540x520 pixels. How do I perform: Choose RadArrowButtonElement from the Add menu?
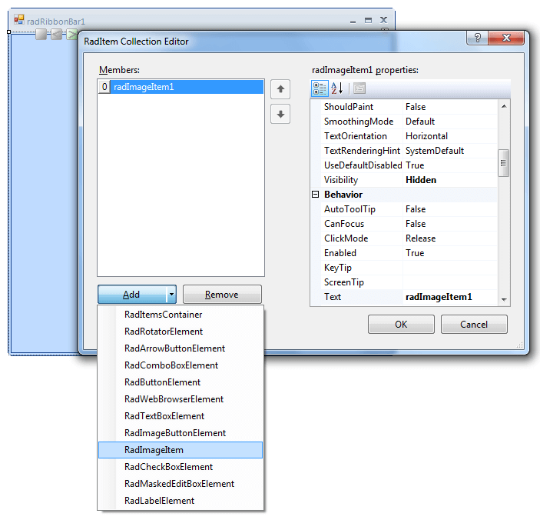pos(181,348)
